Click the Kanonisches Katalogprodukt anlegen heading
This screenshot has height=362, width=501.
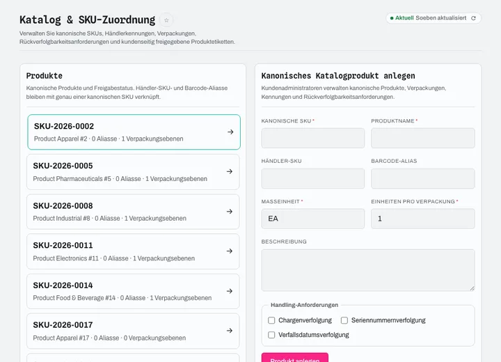point(338,76)
